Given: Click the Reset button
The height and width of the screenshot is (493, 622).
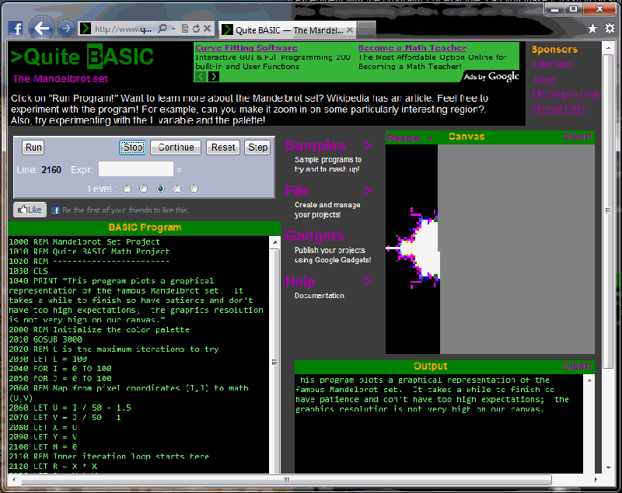Looking at the screenshot, I should coord(223,148).
